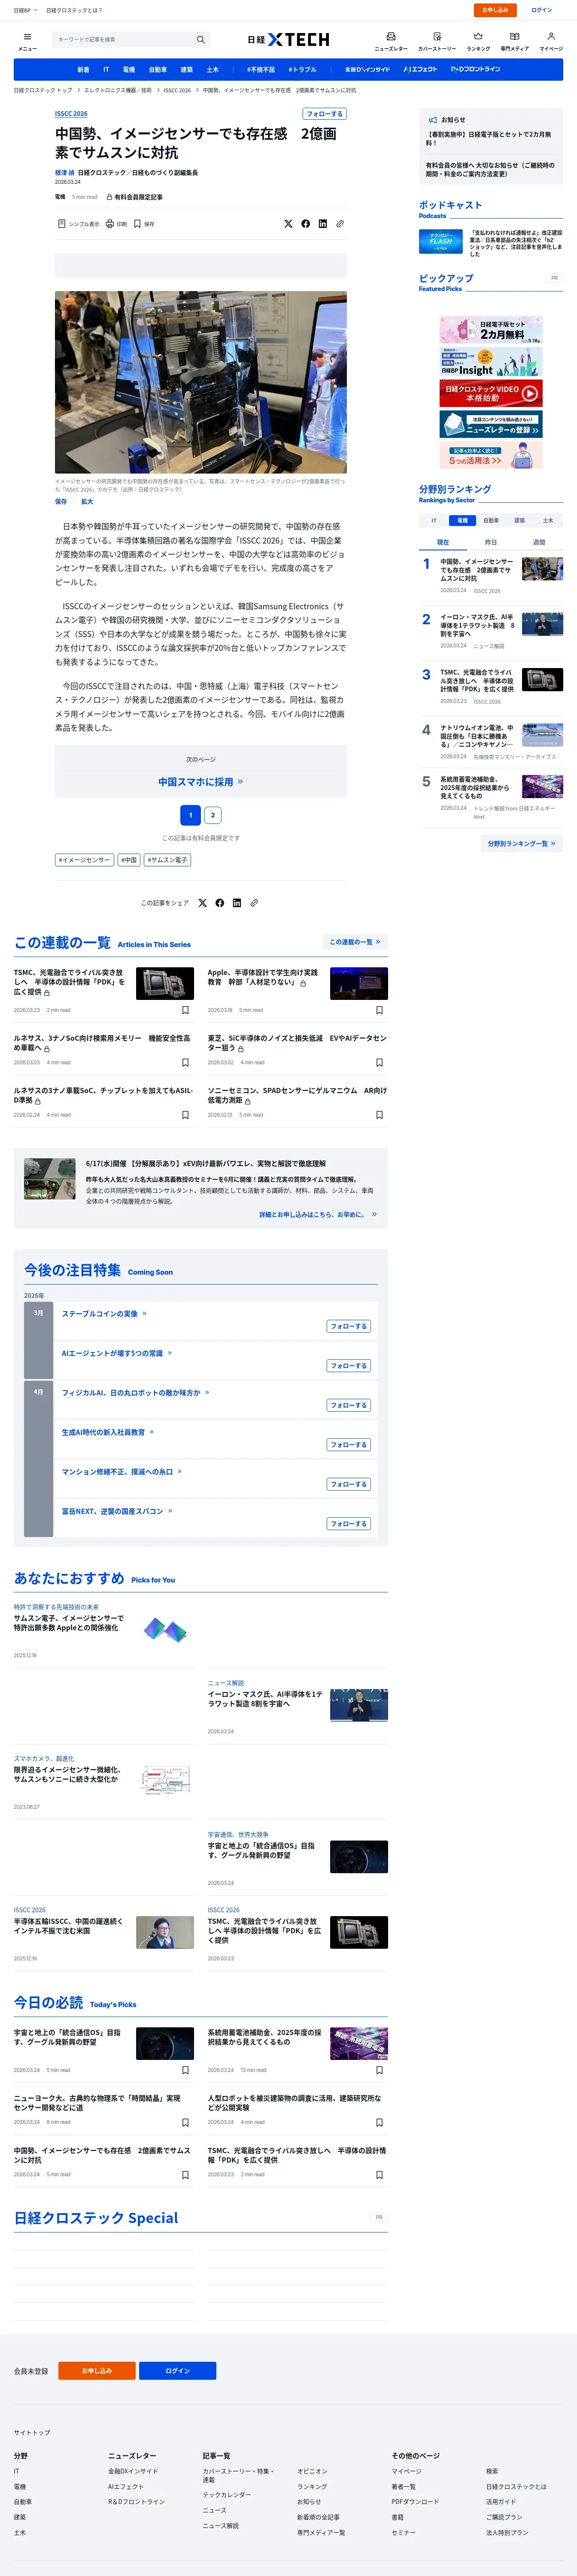Select 電機 in blue navigation bar
577x2576 pixels.
[x=129, y=70]
